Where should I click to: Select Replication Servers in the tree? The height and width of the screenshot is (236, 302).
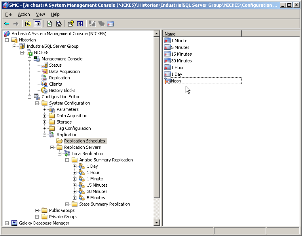[x=82, y=147]
